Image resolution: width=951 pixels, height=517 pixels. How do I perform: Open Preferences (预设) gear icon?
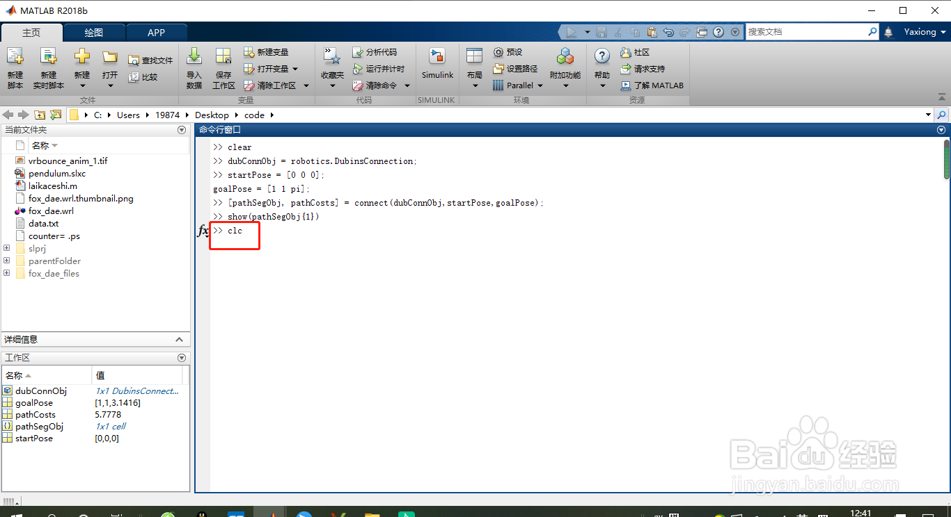click(x=498, y=52)
